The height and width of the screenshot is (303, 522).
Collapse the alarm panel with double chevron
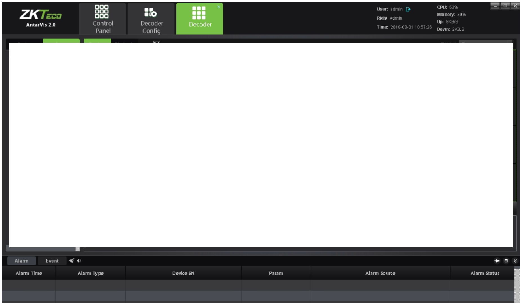(x=515, y=261)
